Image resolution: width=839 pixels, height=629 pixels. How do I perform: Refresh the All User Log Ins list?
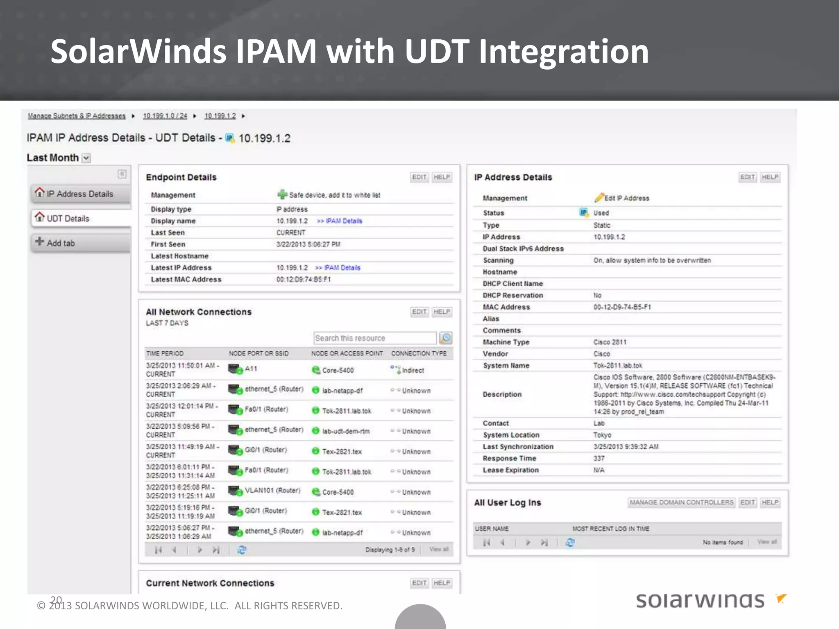pos(570,543)
